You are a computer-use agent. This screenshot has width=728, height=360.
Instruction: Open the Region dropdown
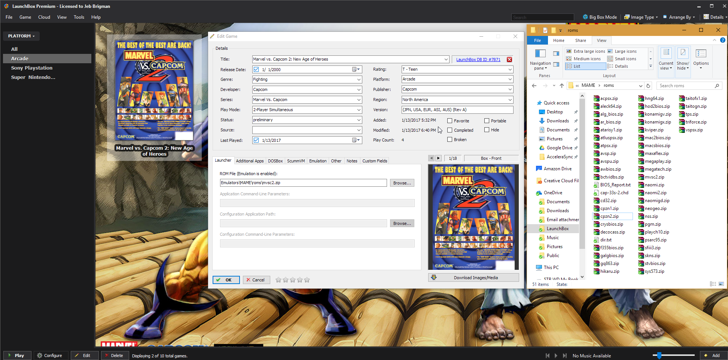[510, 100]
